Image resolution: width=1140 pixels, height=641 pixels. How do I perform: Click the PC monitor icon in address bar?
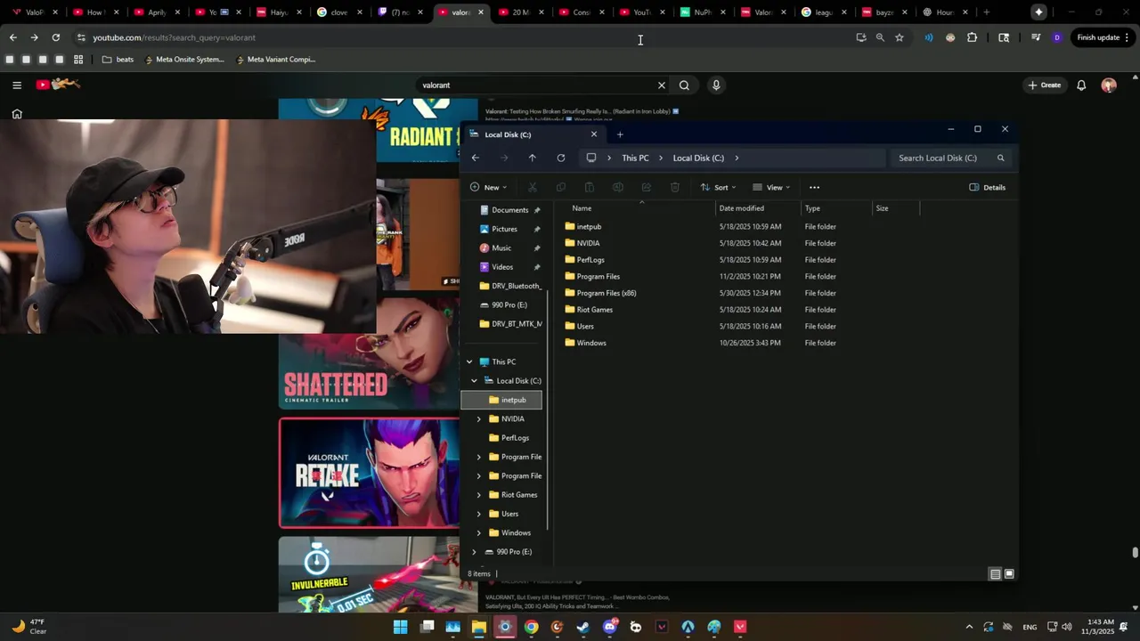[591, 158]
